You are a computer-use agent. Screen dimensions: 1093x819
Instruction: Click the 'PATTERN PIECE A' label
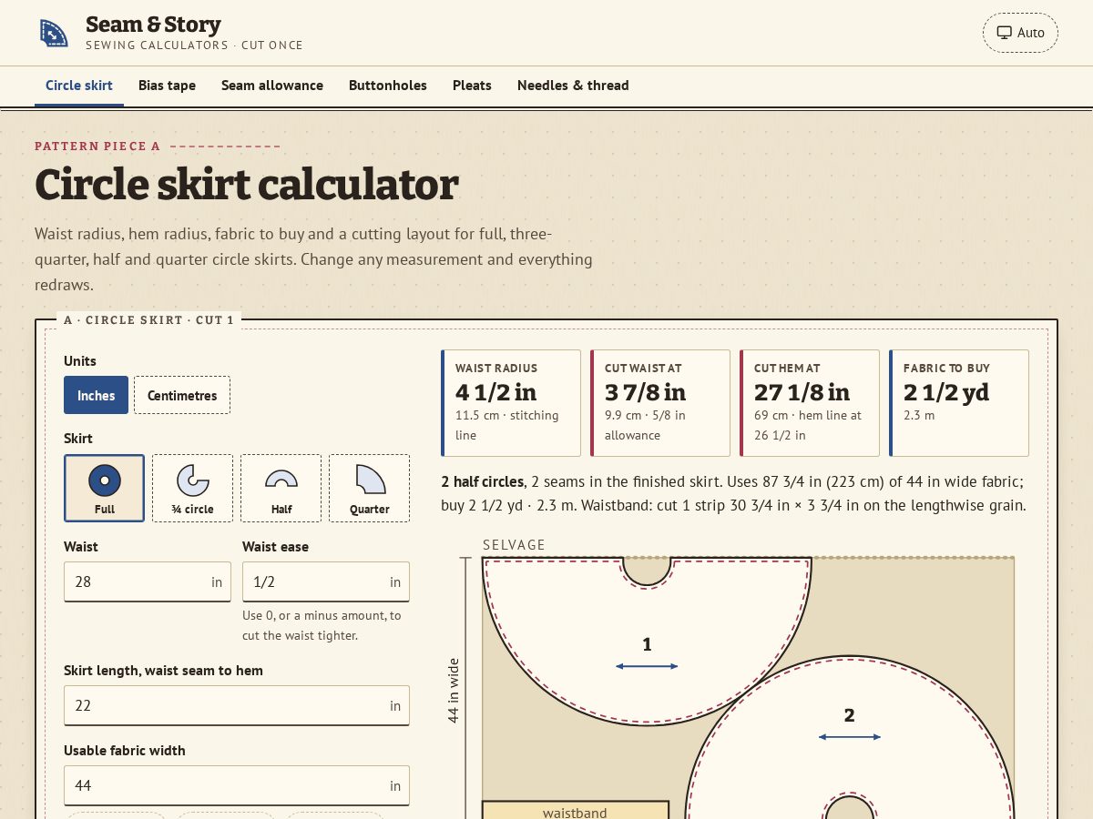click(97, 146)
